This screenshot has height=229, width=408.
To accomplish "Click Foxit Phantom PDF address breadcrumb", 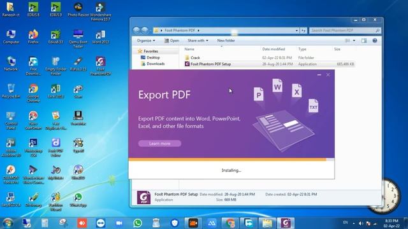I will click(180, 31).
